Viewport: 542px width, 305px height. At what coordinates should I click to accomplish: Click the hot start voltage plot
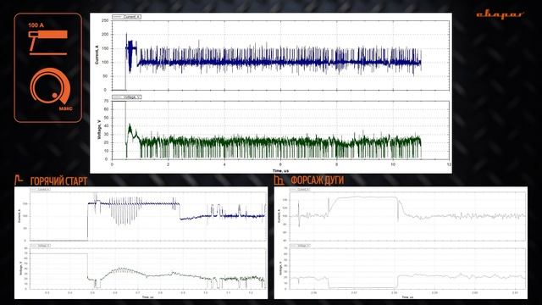coord(148,269)
